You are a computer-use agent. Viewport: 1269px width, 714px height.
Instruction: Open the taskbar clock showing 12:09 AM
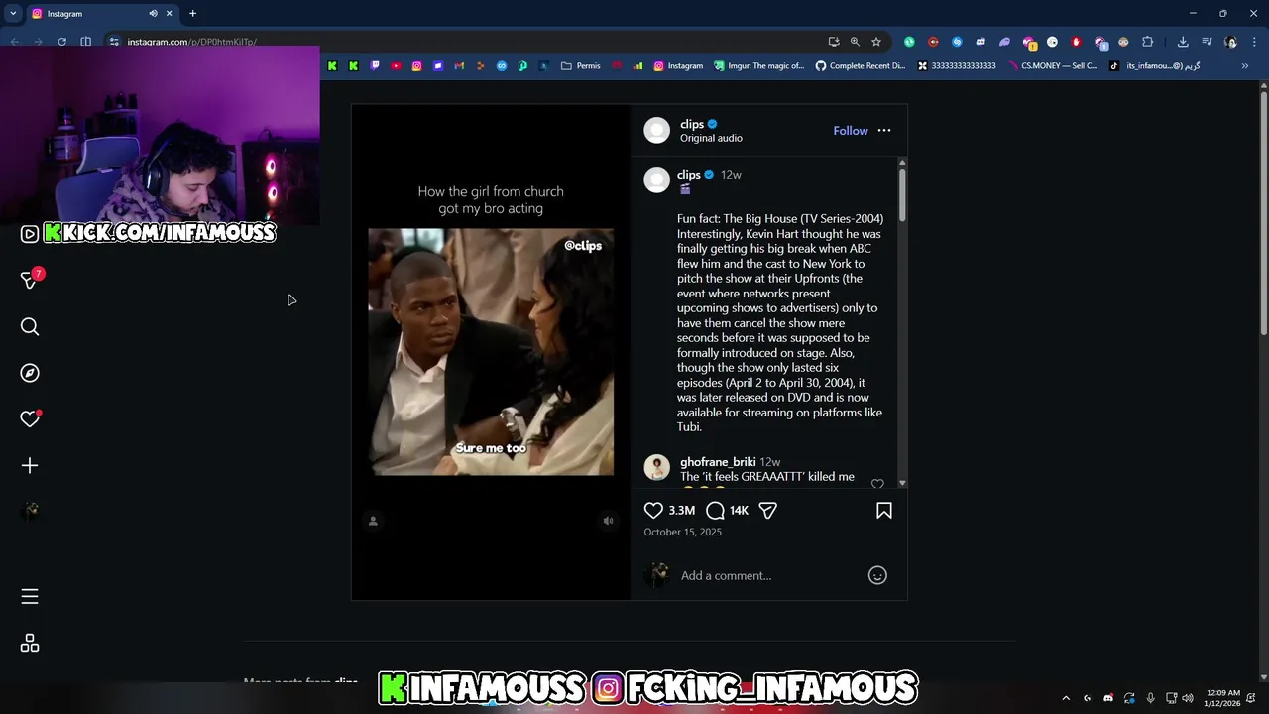(1221, 698)
